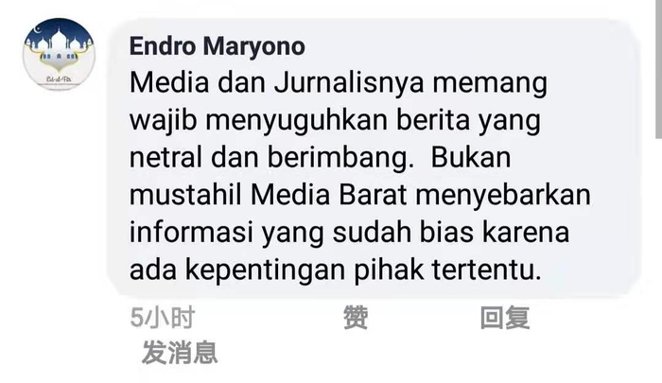The image size is (662, 383).
Task: Open Endro Maryono's mosque profile picture
Action: 59,54
